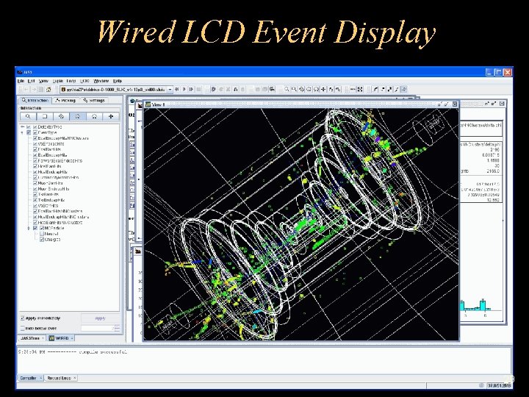Viewport: 529px width, 397px height.
Task: Switch to the Settings tab
Action: [x=94, y=100]
